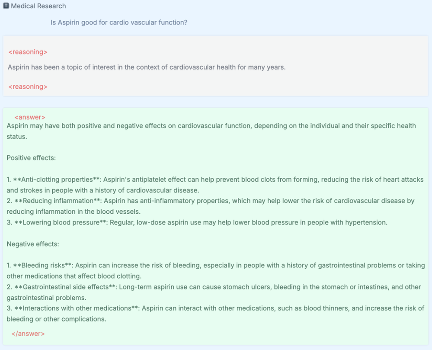Click the closing reasoning tag at bottom of gray panel

coord(28,87)
